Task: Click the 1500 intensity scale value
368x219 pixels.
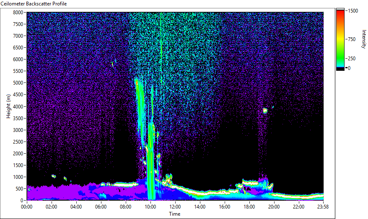Action: pos(353,11)
